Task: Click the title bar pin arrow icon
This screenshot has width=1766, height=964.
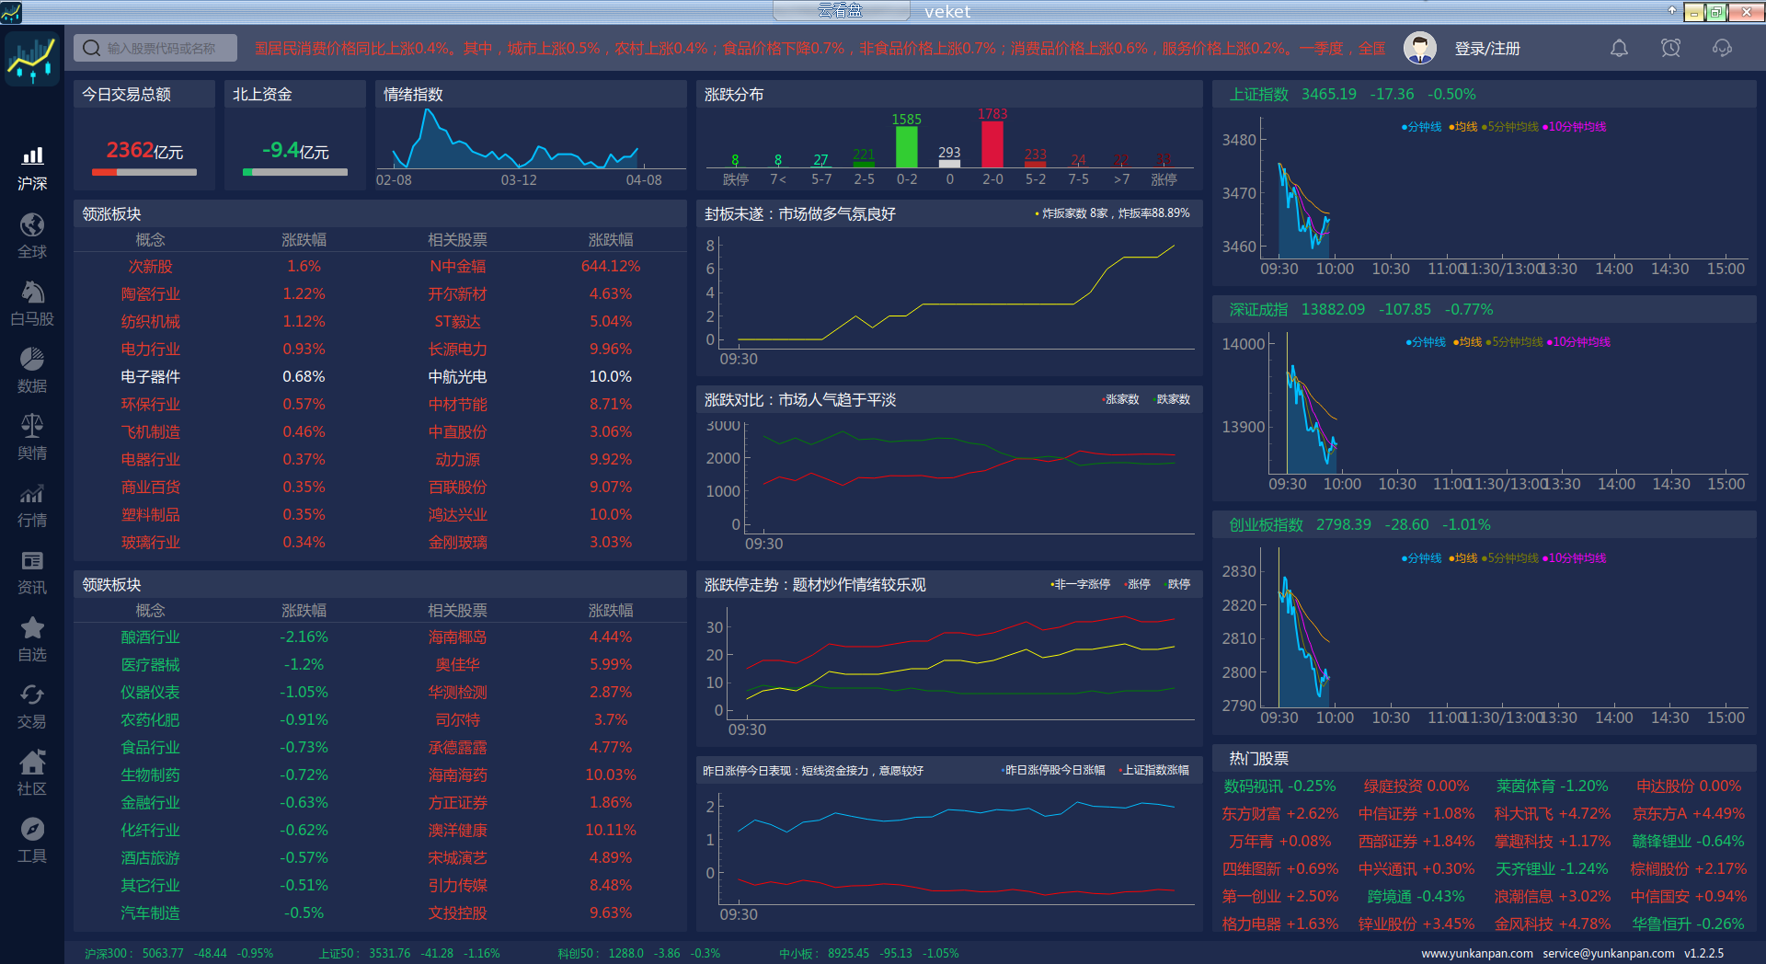Action: [x=1671, y=11]
